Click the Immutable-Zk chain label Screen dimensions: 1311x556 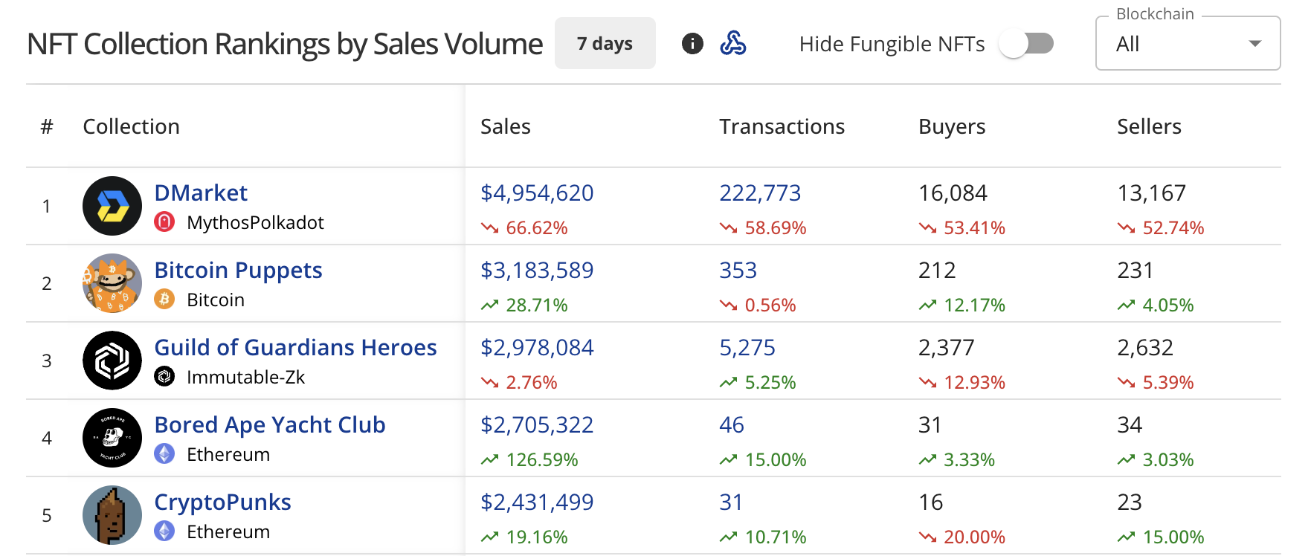click(x=245, y=377)
